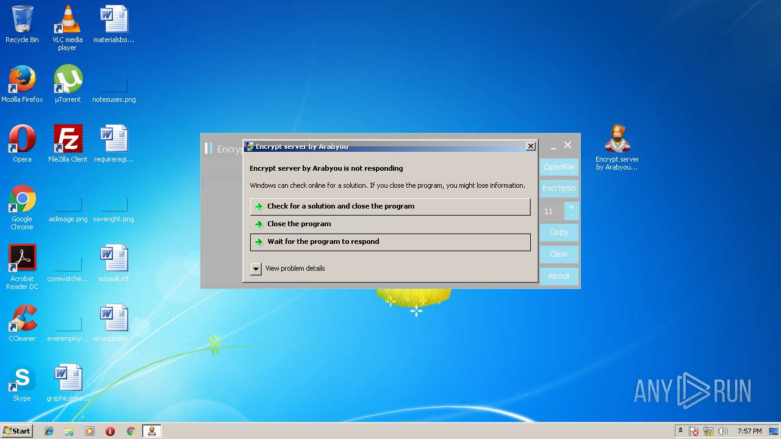Open Acrobat Reader DC shortcut
Screen dimensions: 781x439
[x=22, y=267]
